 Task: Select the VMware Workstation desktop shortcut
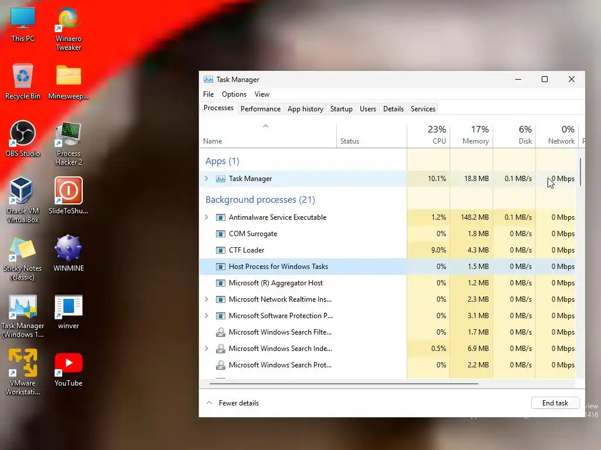coord(23,372)
